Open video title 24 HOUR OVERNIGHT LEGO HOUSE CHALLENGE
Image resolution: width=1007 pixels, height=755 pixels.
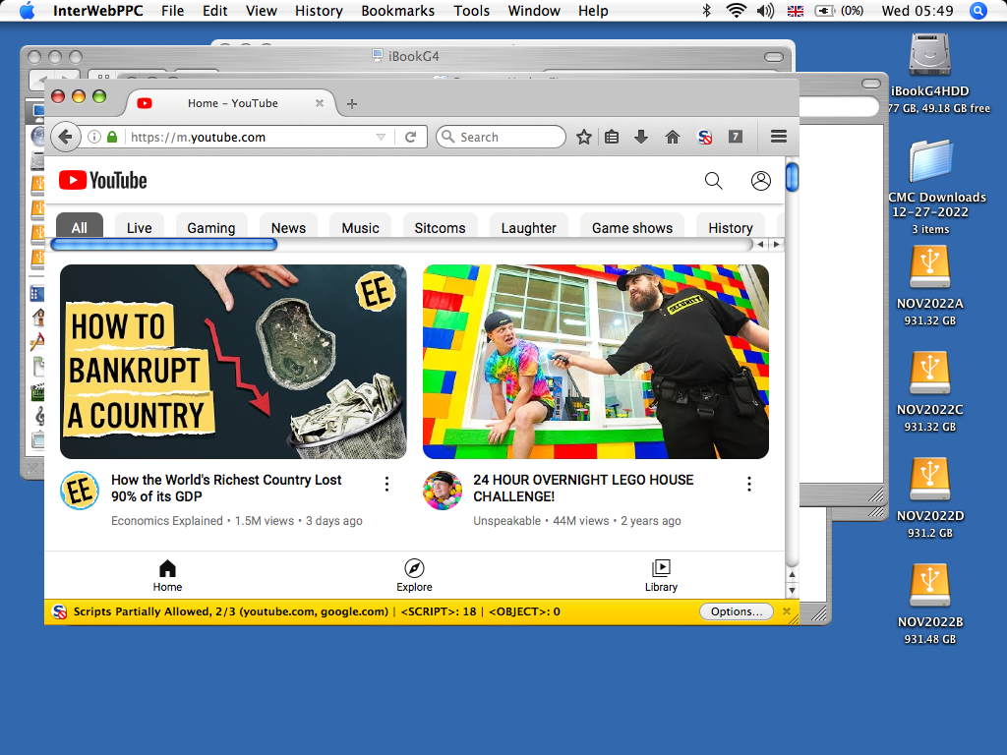point(583,488)
